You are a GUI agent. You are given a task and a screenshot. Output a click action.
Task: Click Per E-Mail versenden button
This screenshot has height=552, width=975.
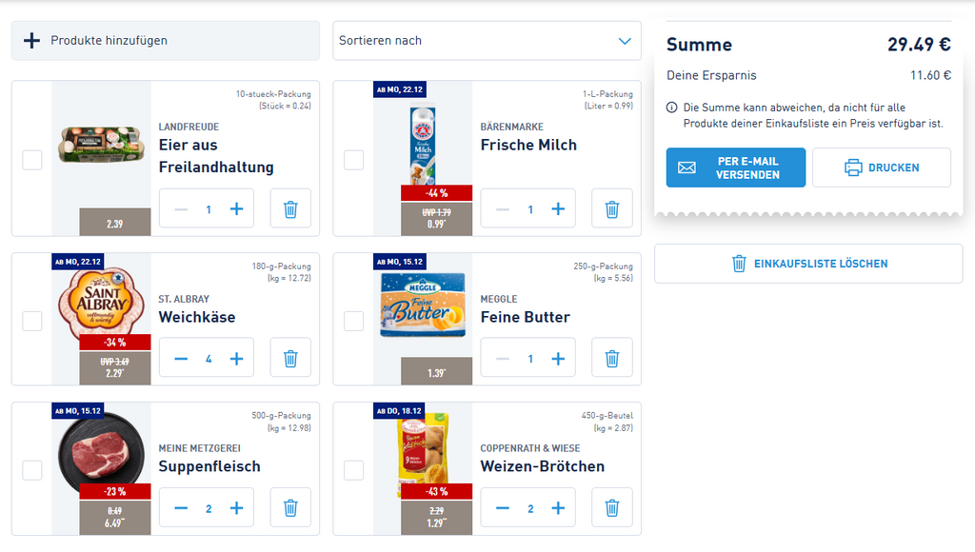click(x=735, y=168)
